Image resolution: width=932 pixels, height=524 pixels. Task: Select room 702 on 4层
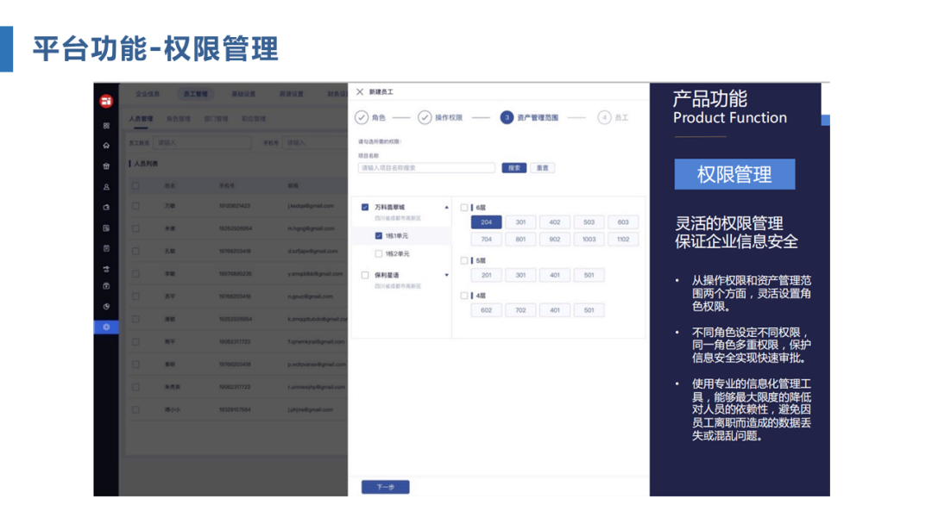tap(520, 309)
